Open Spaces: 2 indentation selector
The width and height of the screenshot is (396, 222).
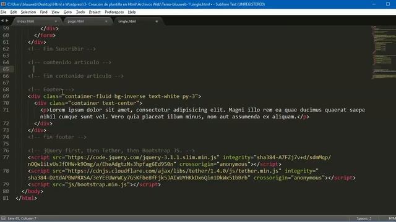point(364,218)
